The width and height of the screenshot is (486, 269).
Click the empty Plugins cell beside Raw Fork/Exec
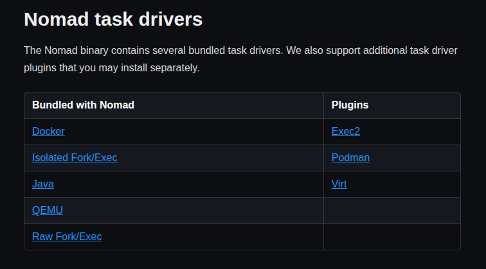point(392,236)
